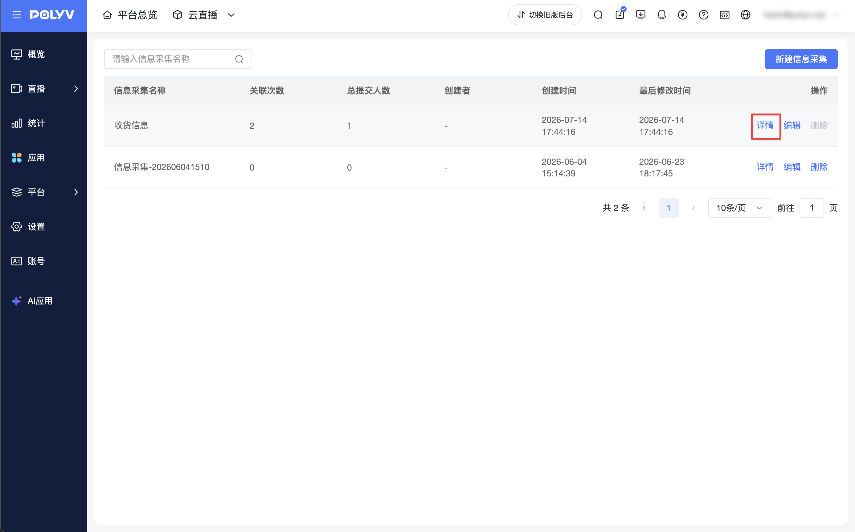Go to next page arrow
855x532 pixels.
693,208
